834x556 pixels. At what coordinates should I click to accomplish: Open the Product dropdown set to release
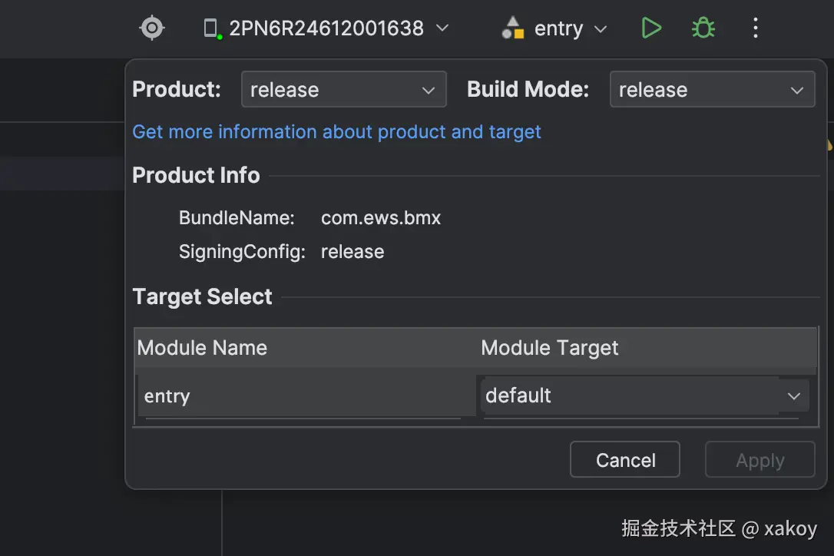click(x=343, y=90)
